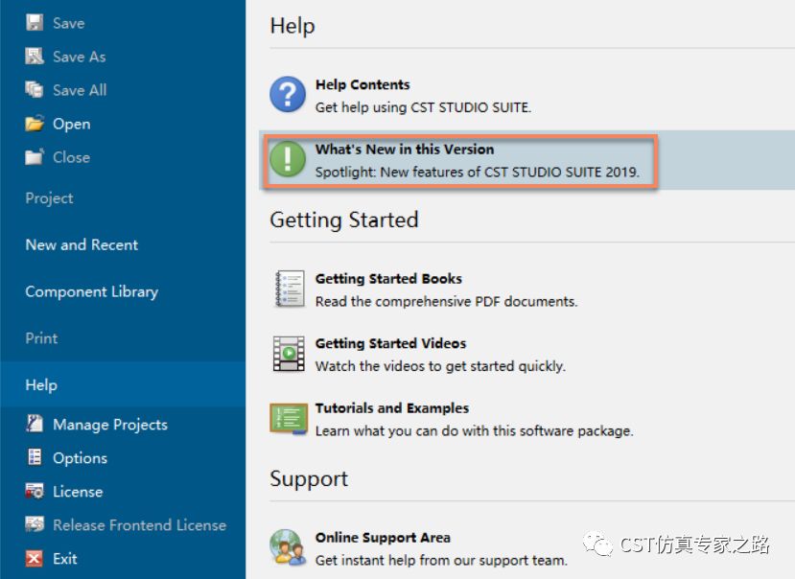
Task: Click the License icon
Action: point(35,491)
